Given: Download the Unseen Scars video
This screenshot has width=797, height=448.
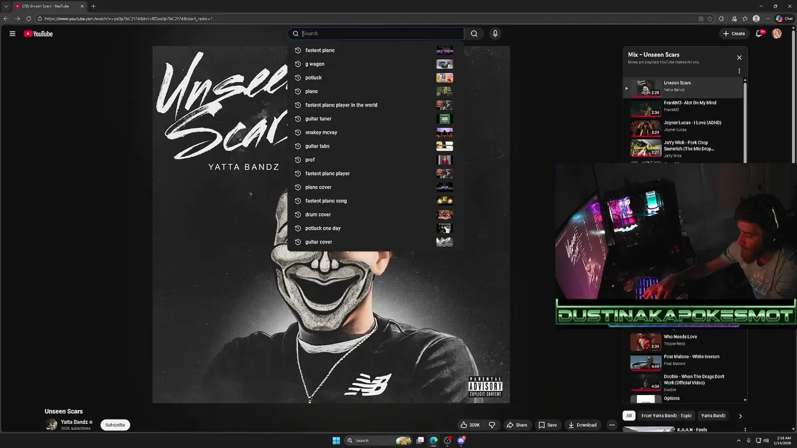Looking at the screenshot, I should pyautogui.click(x=582, y=425).
